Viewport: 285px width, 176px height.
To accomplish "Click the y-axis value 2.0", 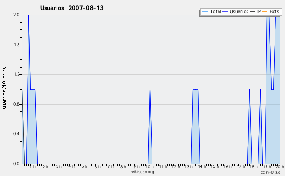I will point(16,15).
